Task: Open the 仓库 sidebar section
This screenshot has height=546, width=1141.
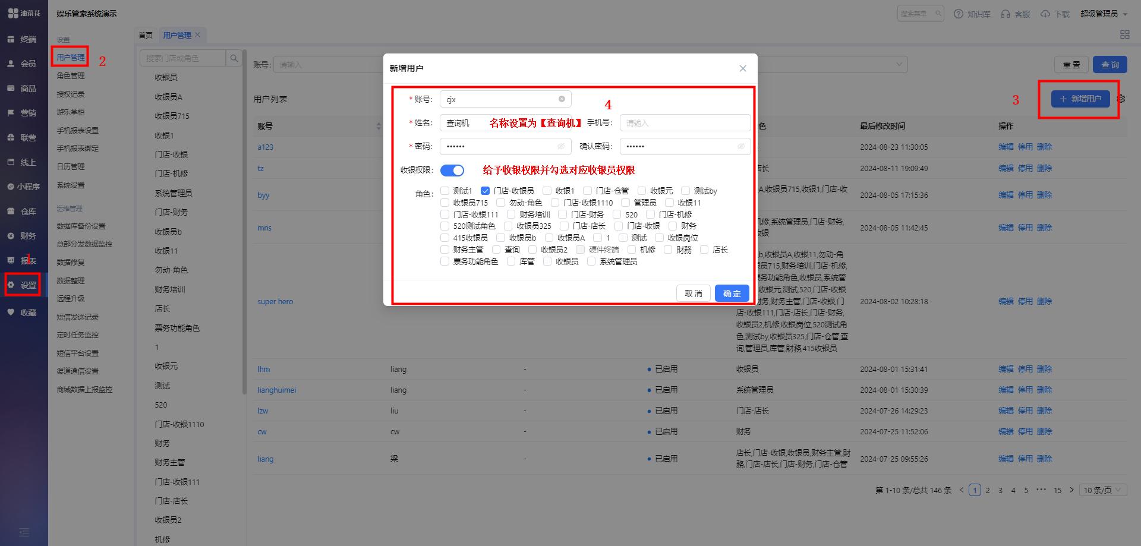Action: point(23,211)
